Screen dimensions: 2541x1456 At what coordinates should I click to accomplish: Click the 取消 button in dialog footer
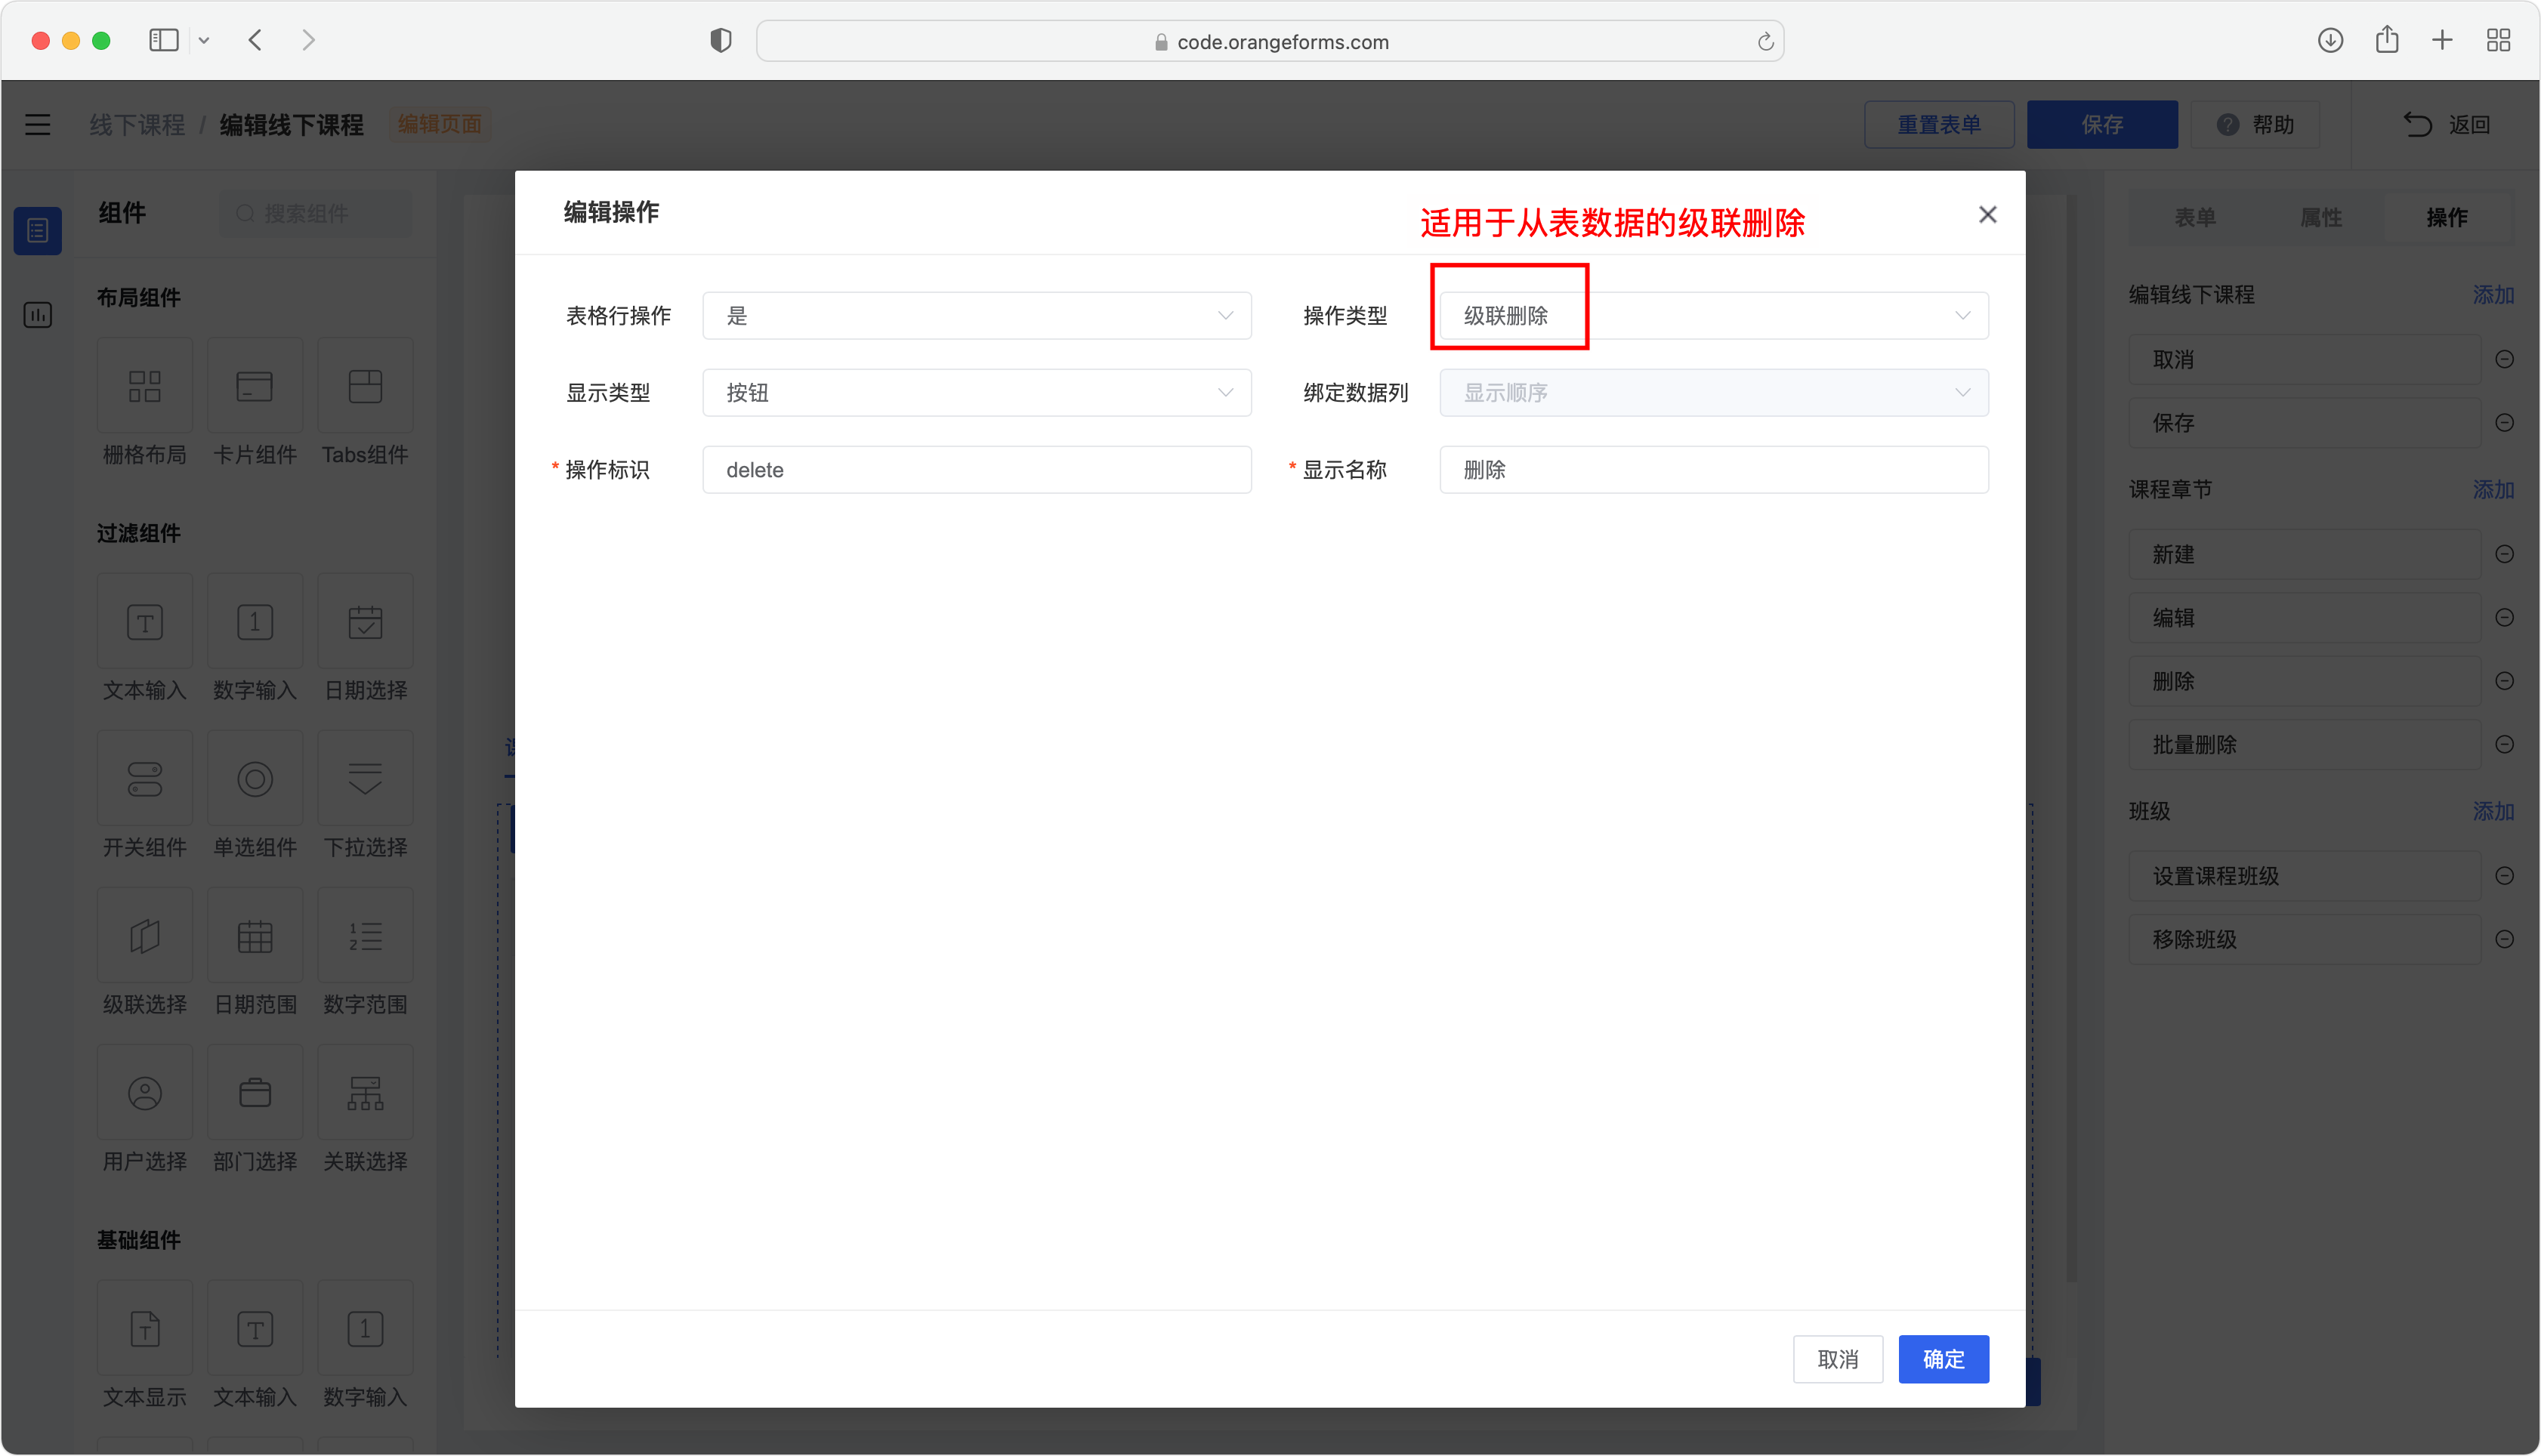pos(1837,1359)
